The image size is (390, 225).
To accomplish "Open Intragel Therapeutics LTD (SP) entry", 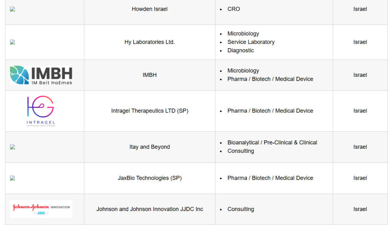I will (150, 111).
